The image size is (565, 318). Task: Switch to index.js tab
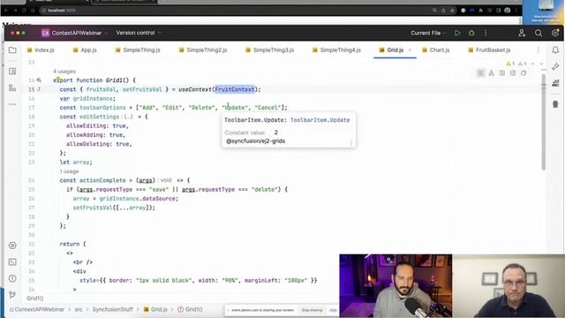41,50
